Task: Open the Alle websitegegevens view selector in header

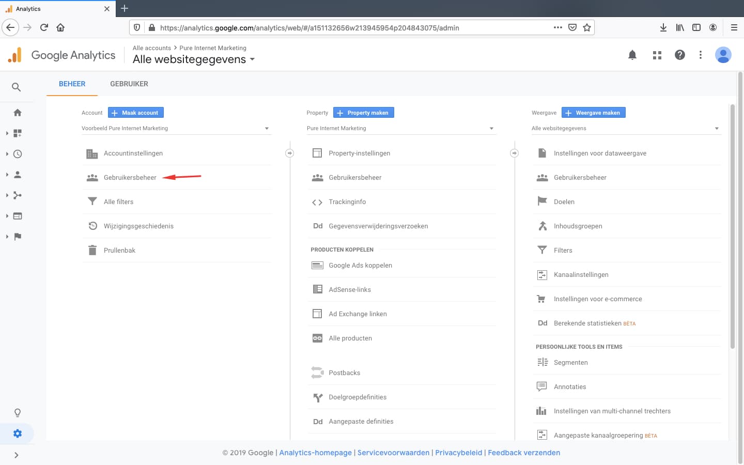Action: (x=194, y=59)
